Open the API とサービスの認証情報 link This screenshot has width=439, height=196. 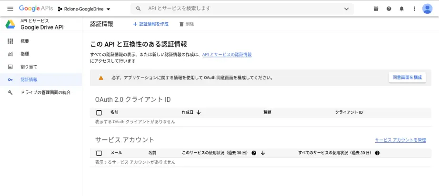point(227,55)
